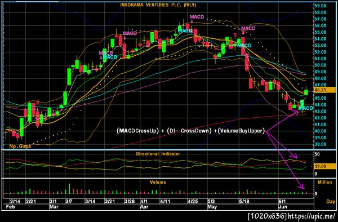The height and width of the screenshot is (222, 338).
Task: Click the 38.00 price axis label
Action: 321,144
